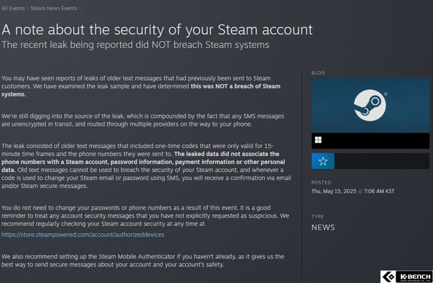Open the authorizeddevices account link
The width and height of the screenshot is (433, 283).
click(83, 235)
